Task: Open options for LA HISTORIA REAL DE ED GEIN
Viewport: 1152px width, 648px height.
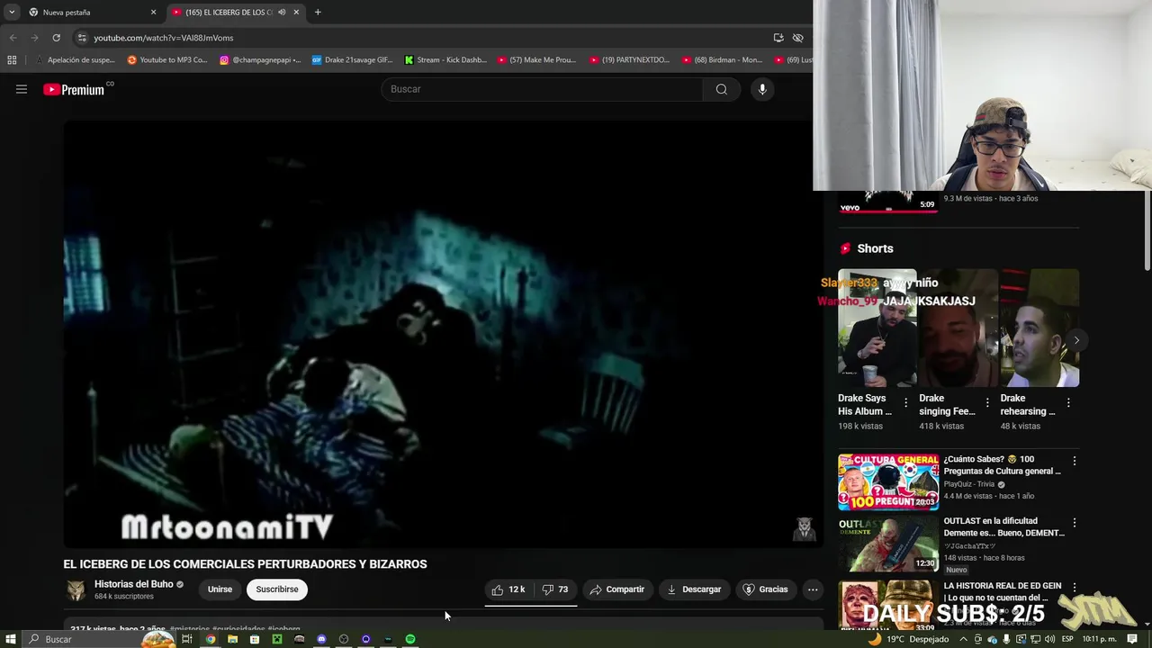Action: 1074,587
